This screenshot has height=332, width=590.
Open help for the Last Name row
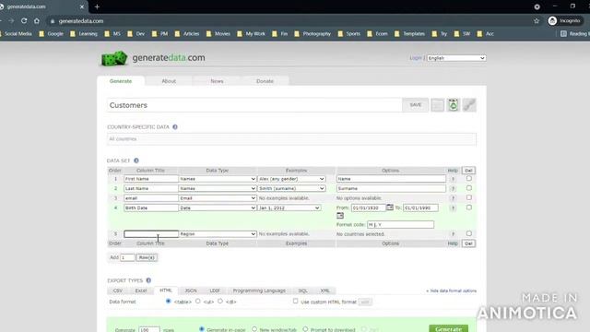pyautogui.click(x=453, y=188)
